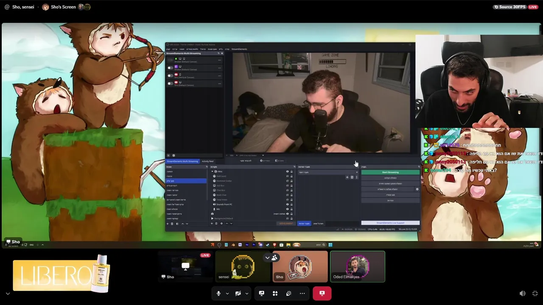Image resolution: width=543 pixels, height=305 pixels.
Task: Unlock the Mic source lock icon
Action: click(291, 209)
